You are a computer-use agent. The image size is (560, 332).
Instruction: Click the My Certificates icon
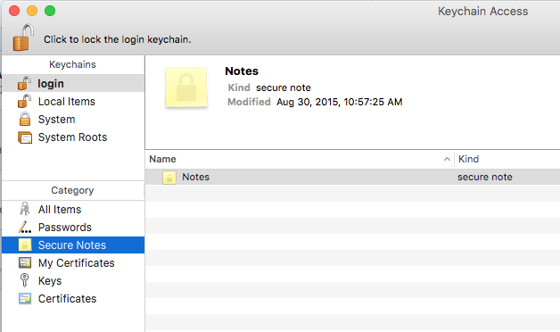(25, 262)
